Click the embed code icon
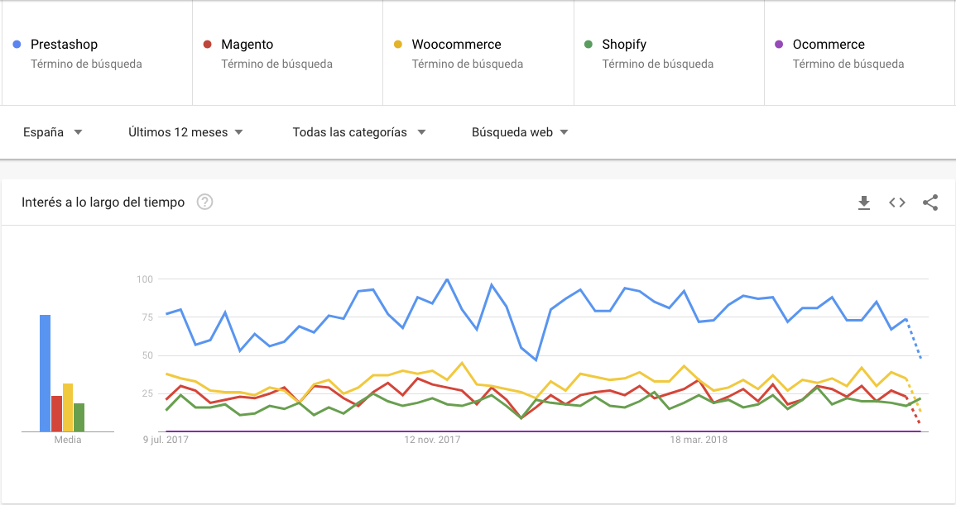 pyautogui.click(x=897, y=202)
